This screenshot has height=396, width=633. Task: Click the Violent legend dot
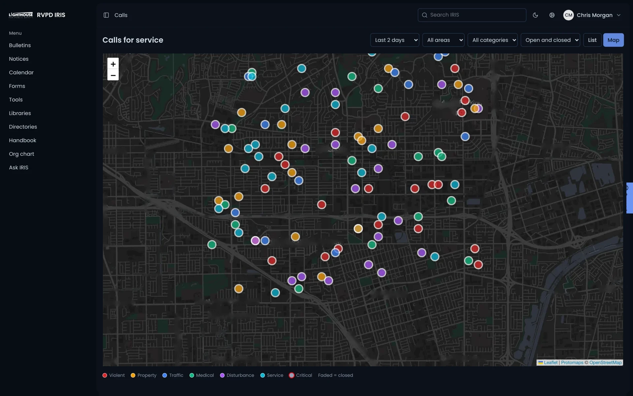click(105, 375)
